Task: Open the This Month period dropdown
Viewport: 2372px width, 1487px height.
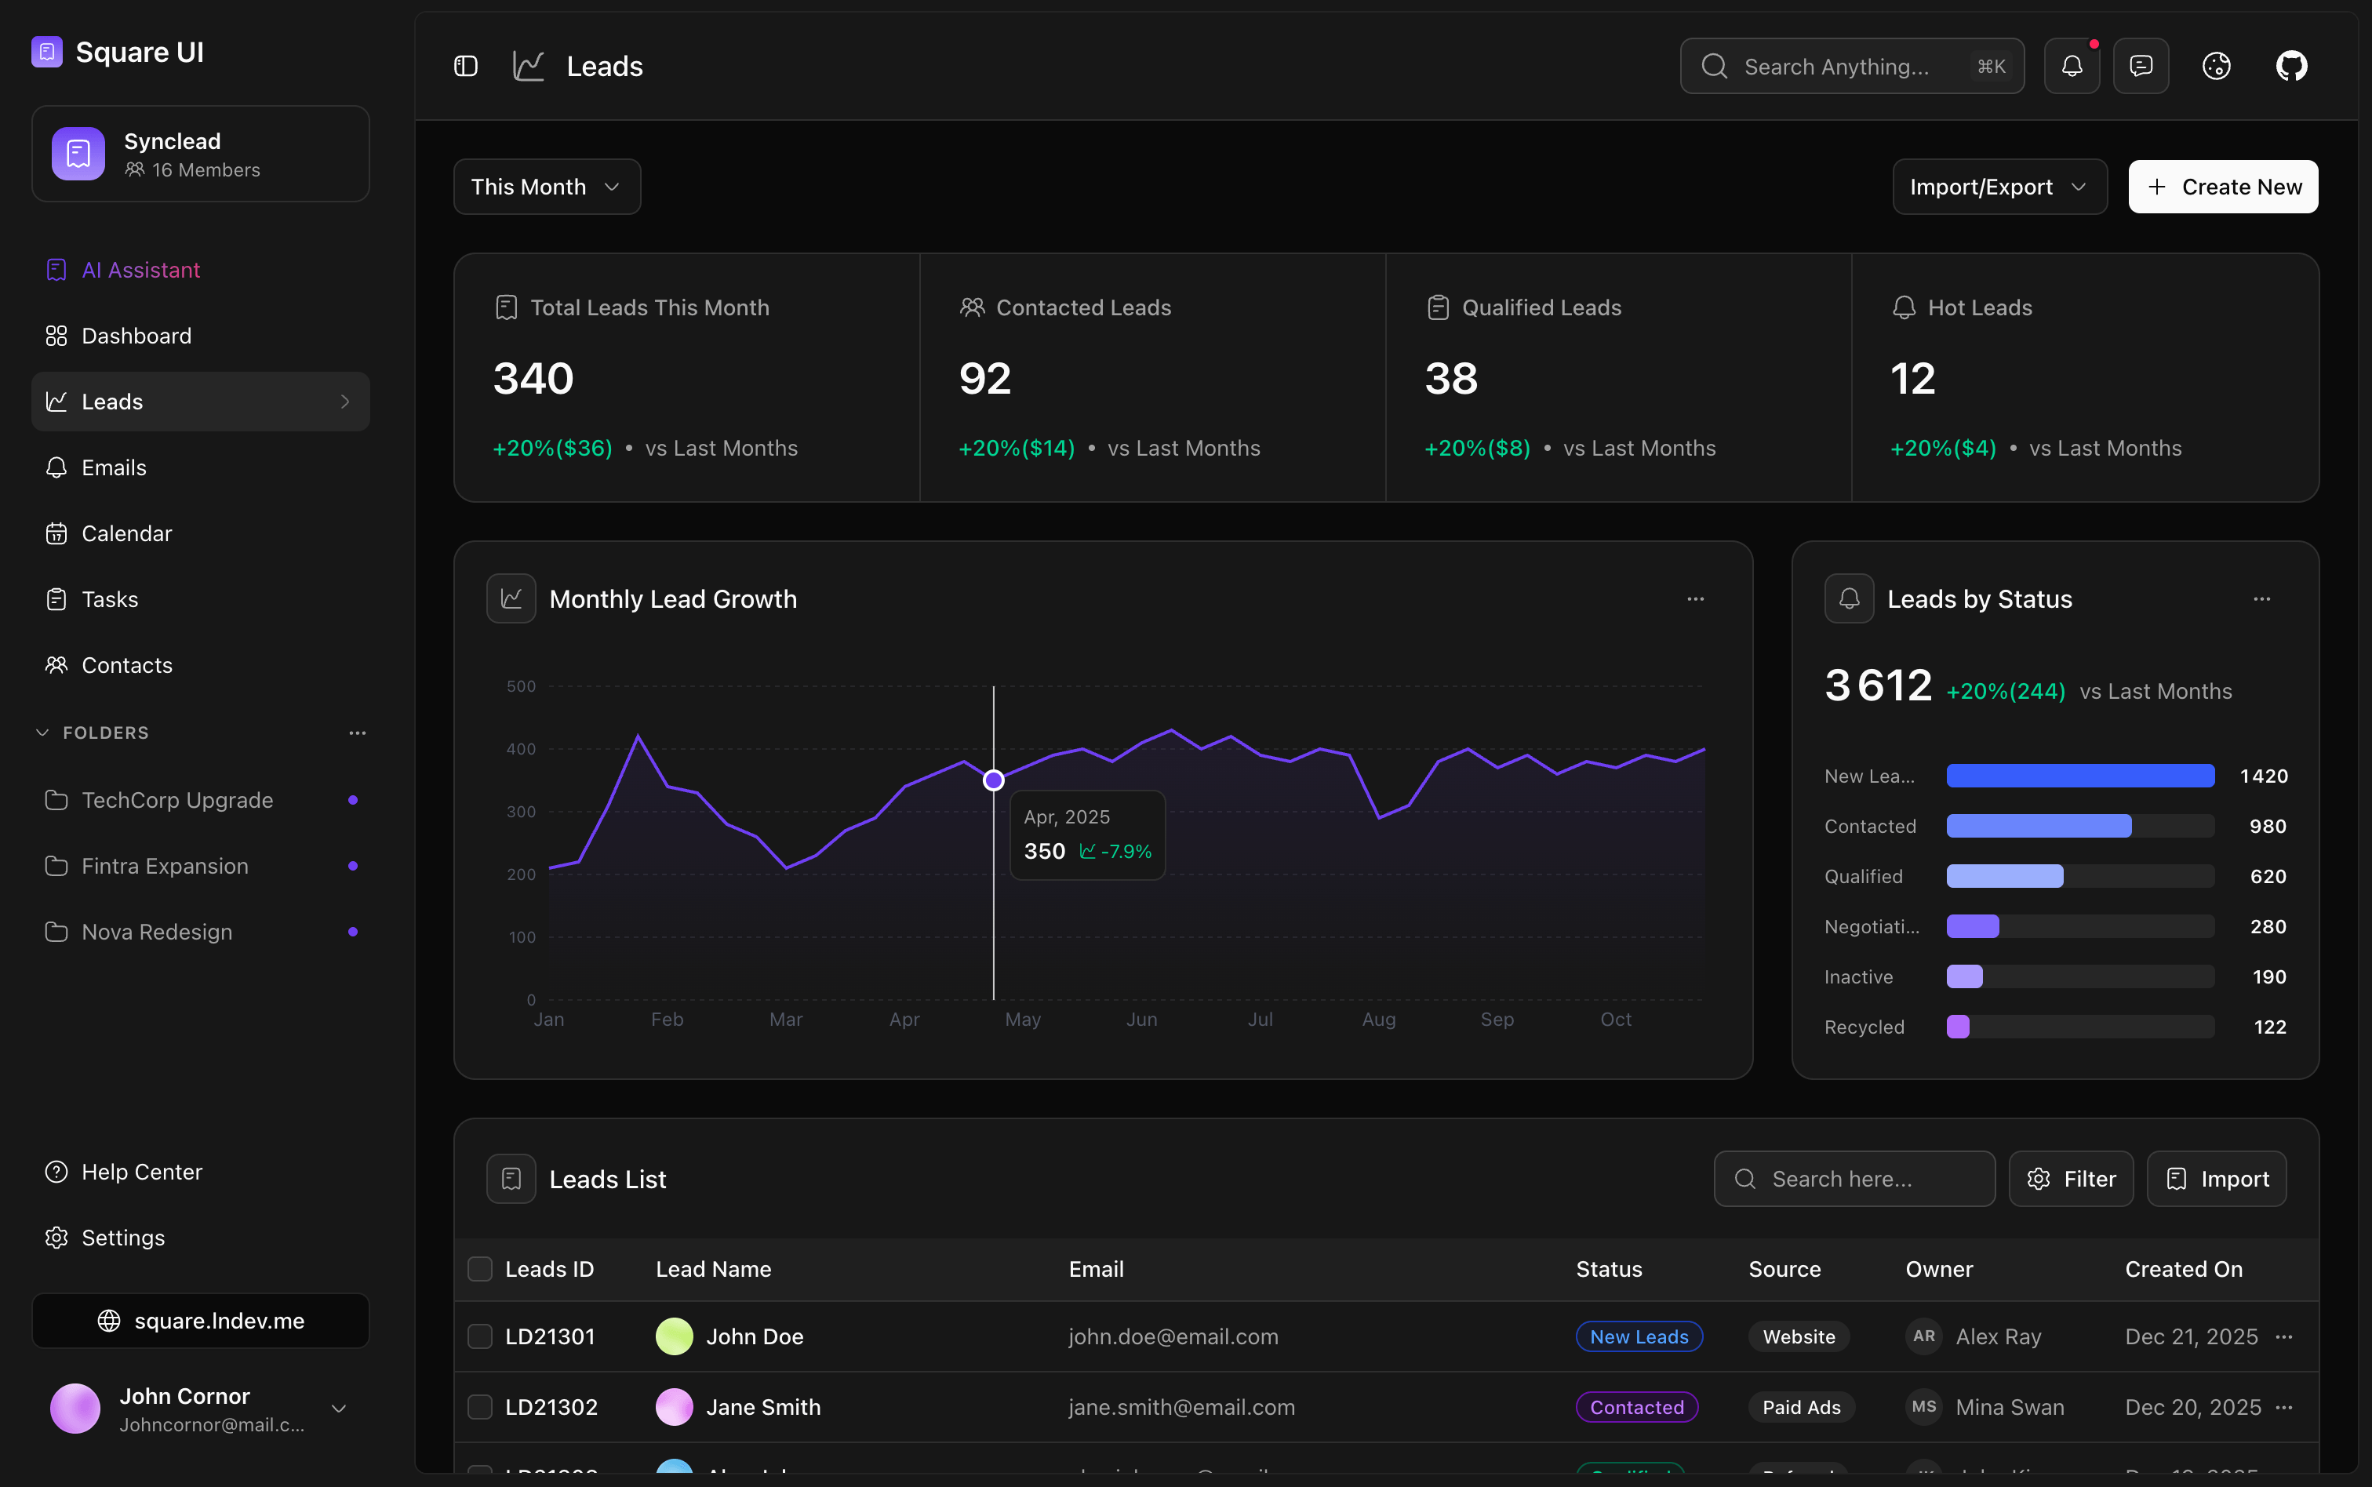Action: click(x=546, y=187)
